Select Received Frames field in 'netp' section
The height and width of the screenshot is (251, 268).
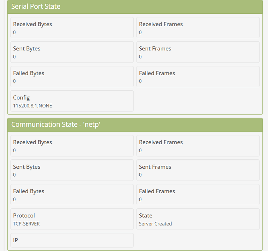pos(198,146)
